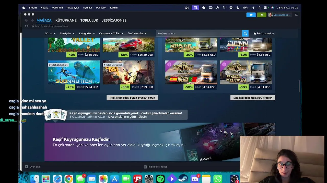
Task: Click the magnifier search button in the store
Action: [245, 33]
